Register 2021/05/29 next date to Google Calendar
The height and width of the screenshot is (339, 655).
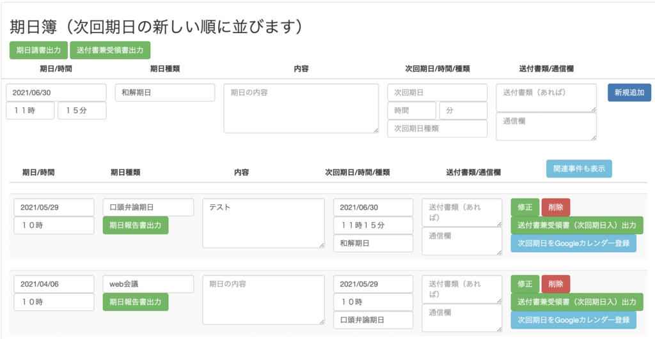click(573, 320)
